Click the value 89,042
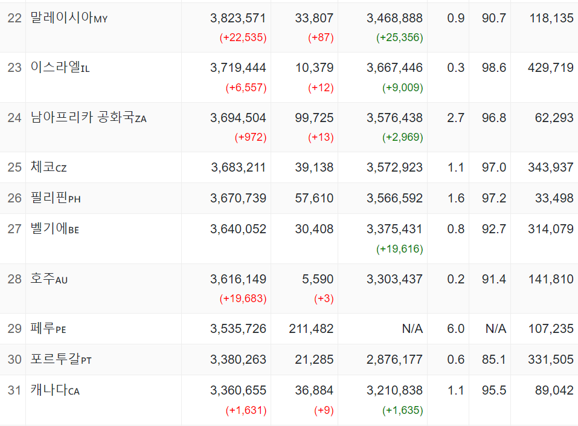Viewport: 578px width, 426px height. (554, 391)
